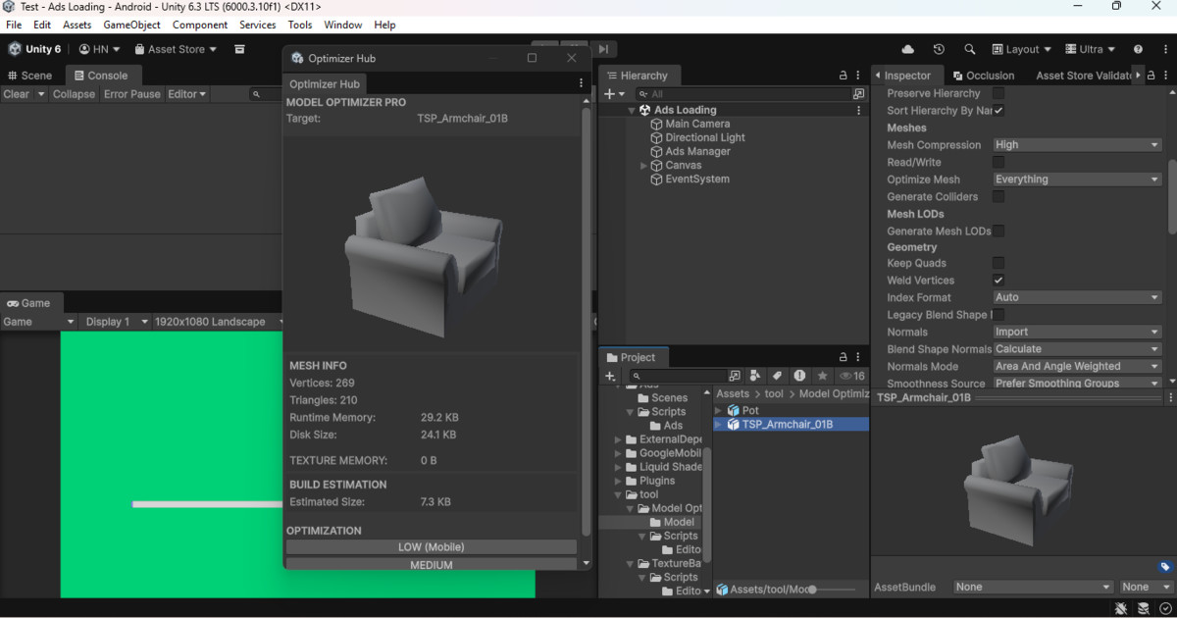Open the File menu

point(14,25)
